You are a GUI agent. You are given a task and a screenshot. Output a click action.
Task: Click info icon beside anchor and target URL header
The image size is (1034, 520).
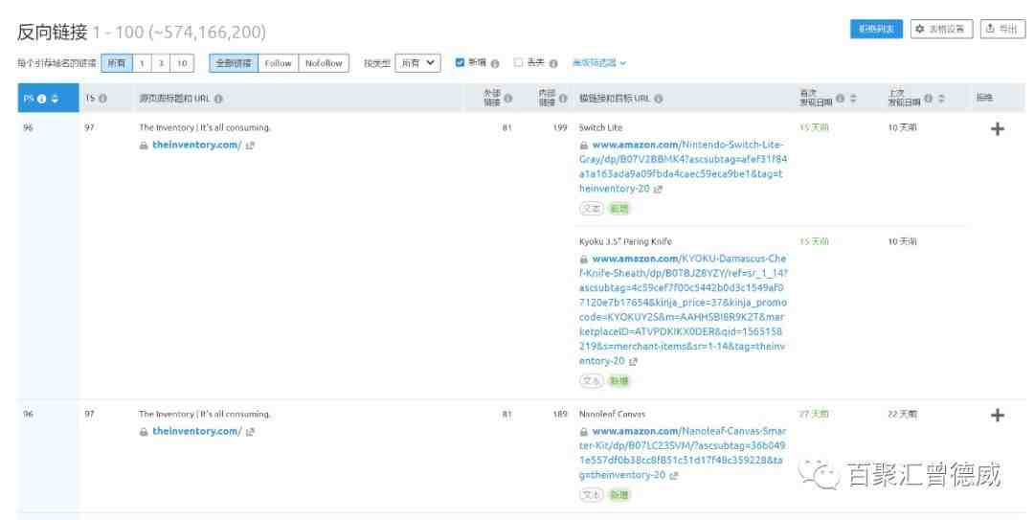(658, 99)
